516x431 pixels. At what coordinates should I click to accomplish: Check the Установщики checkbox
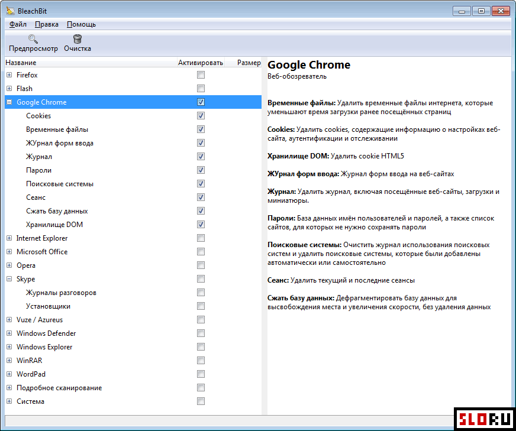click(x=201, y=306)
